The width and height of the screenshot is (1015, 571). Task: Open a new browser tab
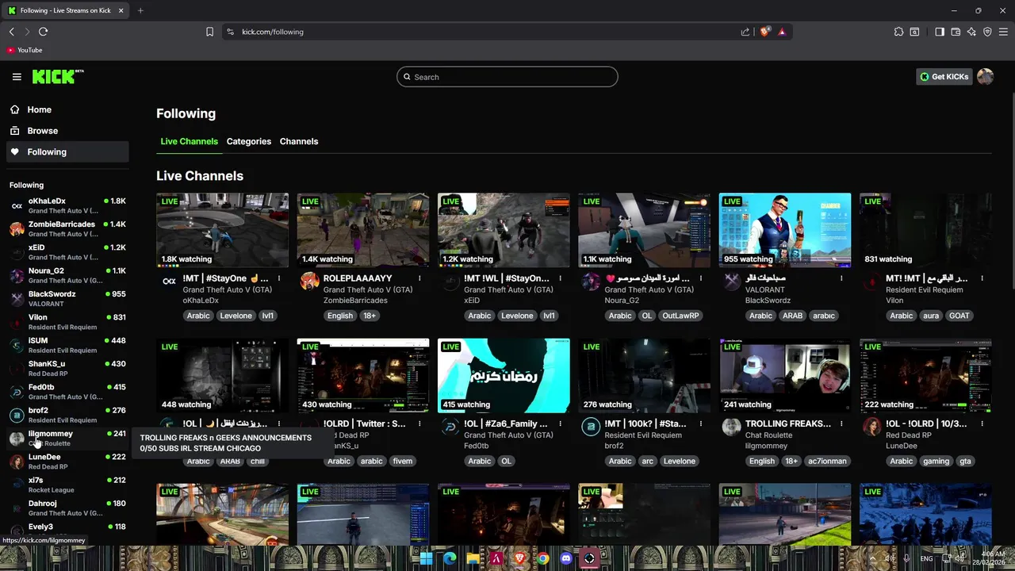140,10
